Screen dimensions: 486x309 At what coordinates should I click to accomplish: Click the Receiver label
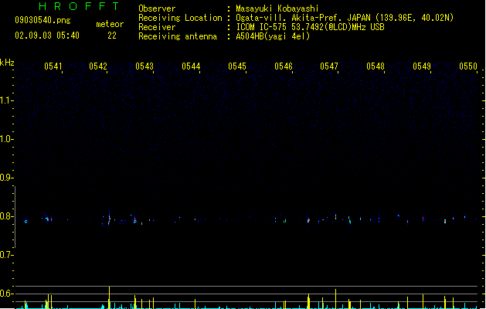[x=157, y=27]
